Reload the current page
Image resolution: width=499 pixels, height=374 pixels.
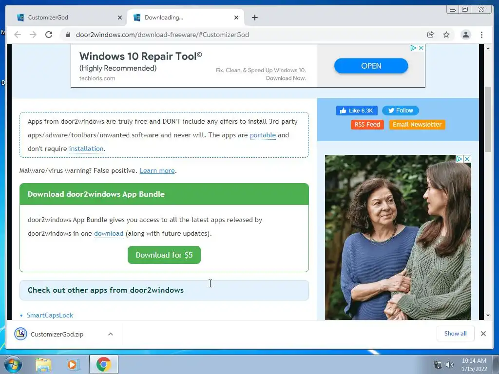[49, 35]
